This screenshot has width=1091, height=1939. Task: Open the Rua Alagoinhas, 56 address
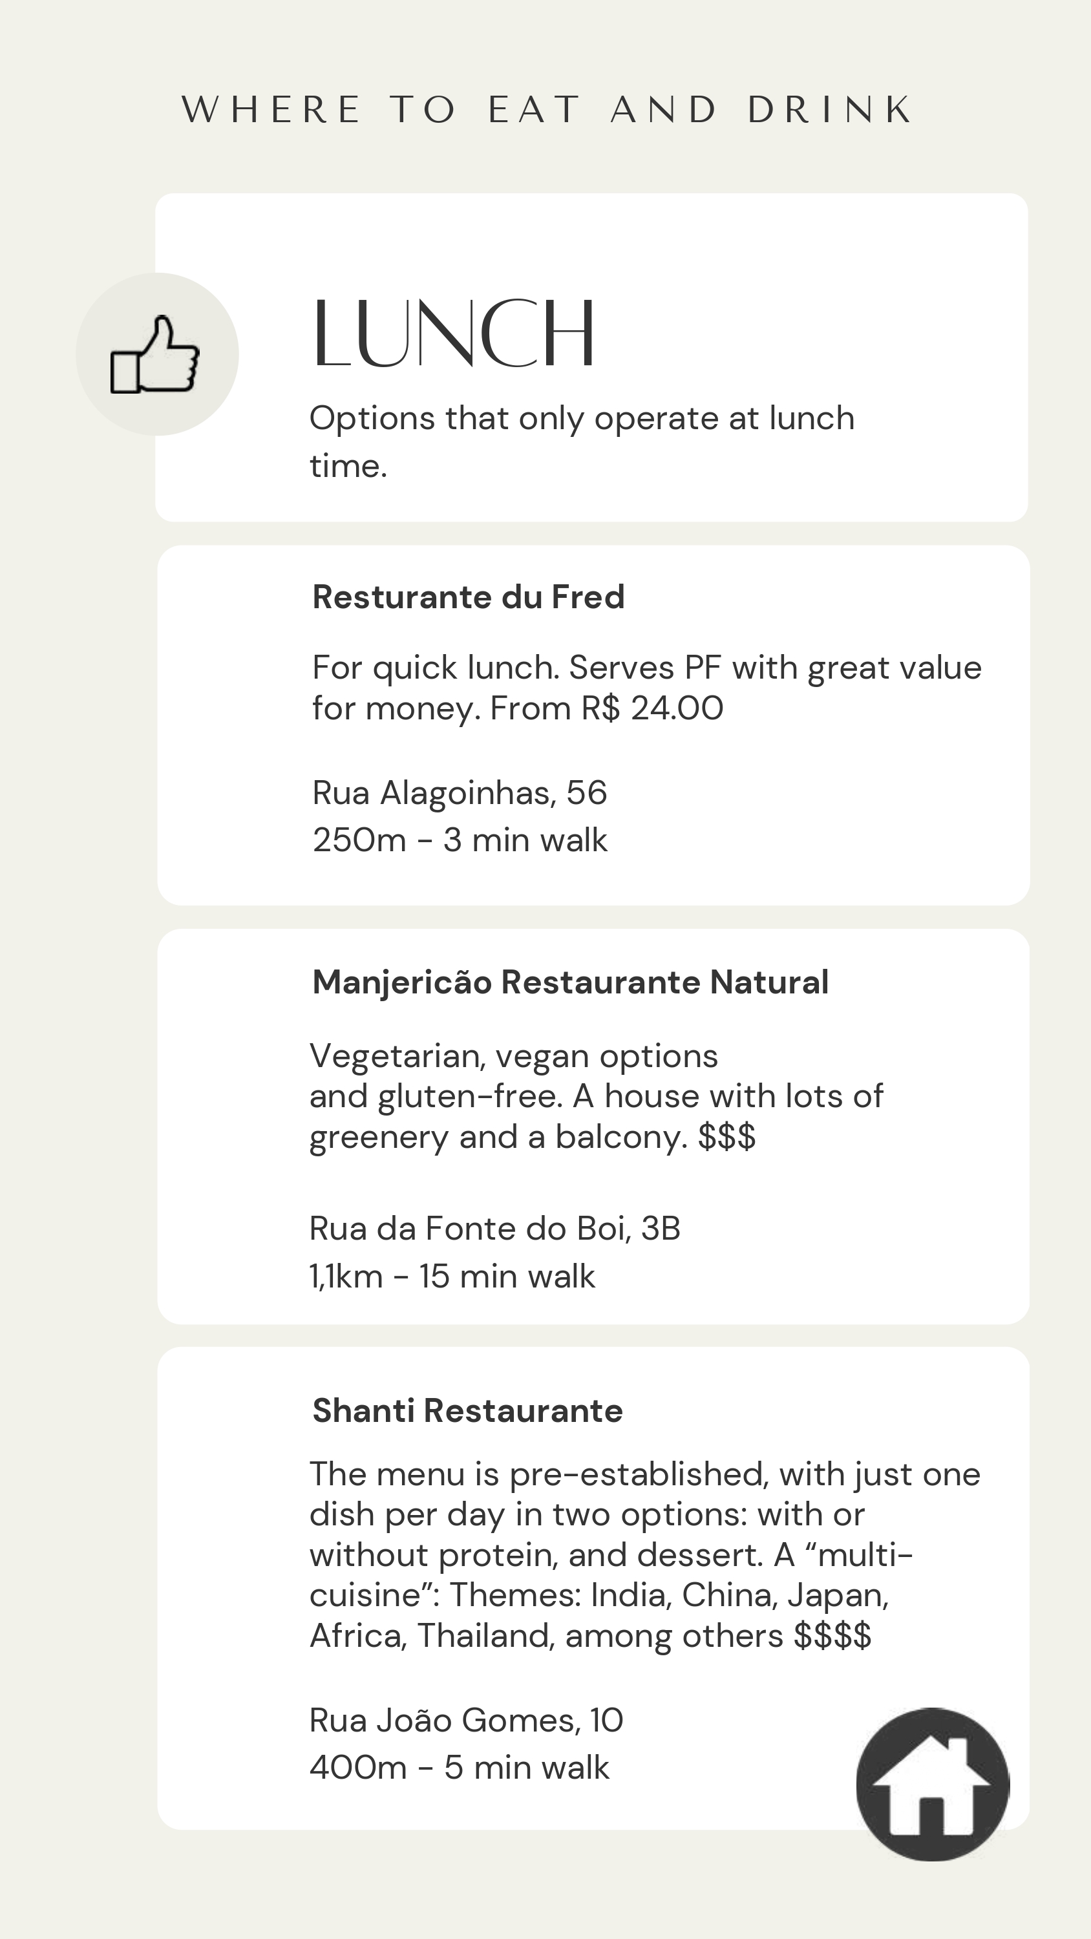pyautogui.click(x=460, y=792)
